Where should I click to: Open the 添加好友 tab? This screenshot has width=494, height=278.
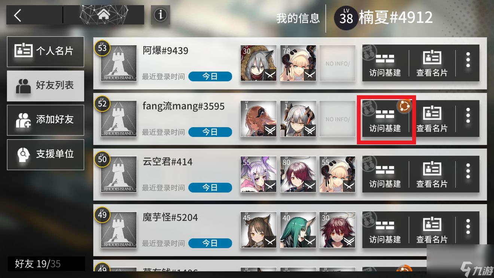coord(45,120)
